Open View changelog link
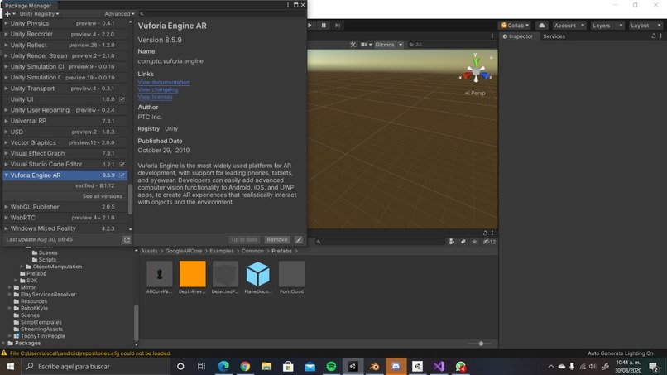 158,89
